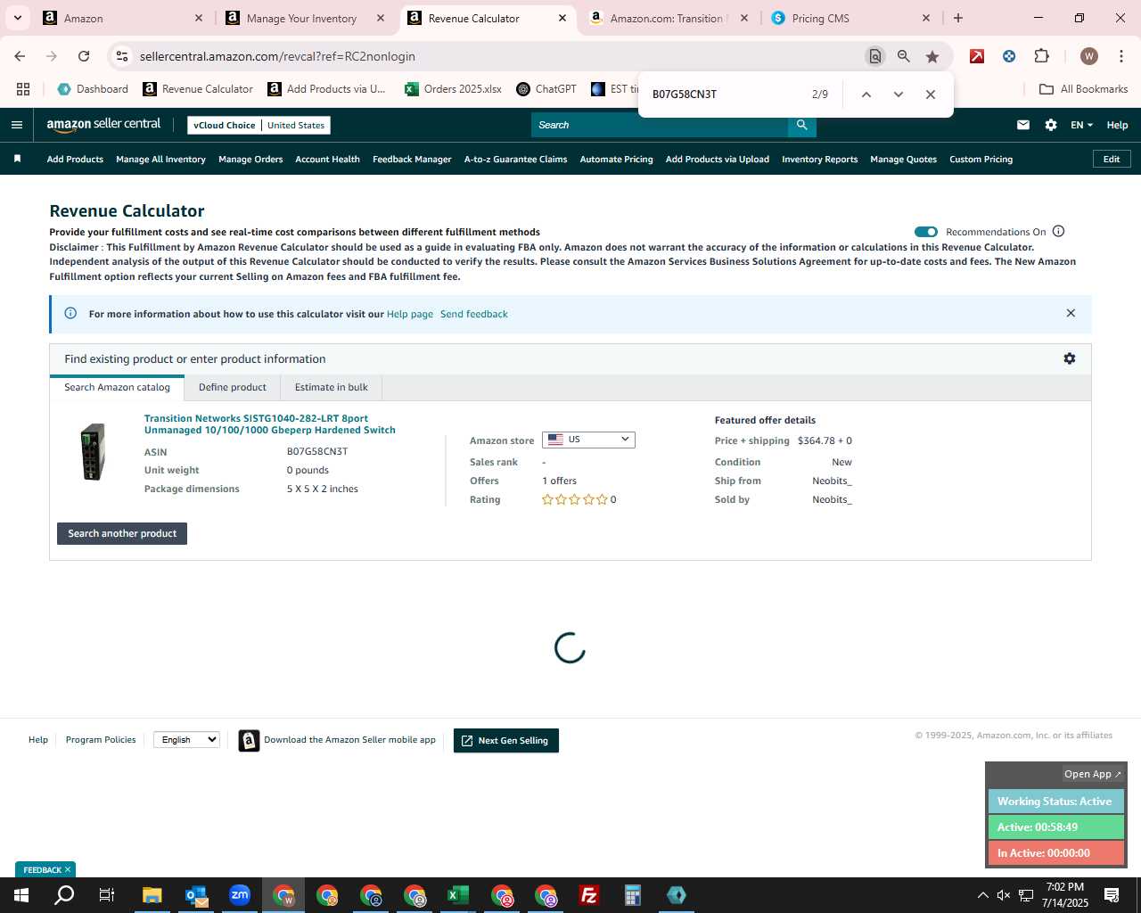Image resolution: width=1141 pixels, height=913 pixels.
Task: Open Windows Start menu
Action: coord(21,895)
